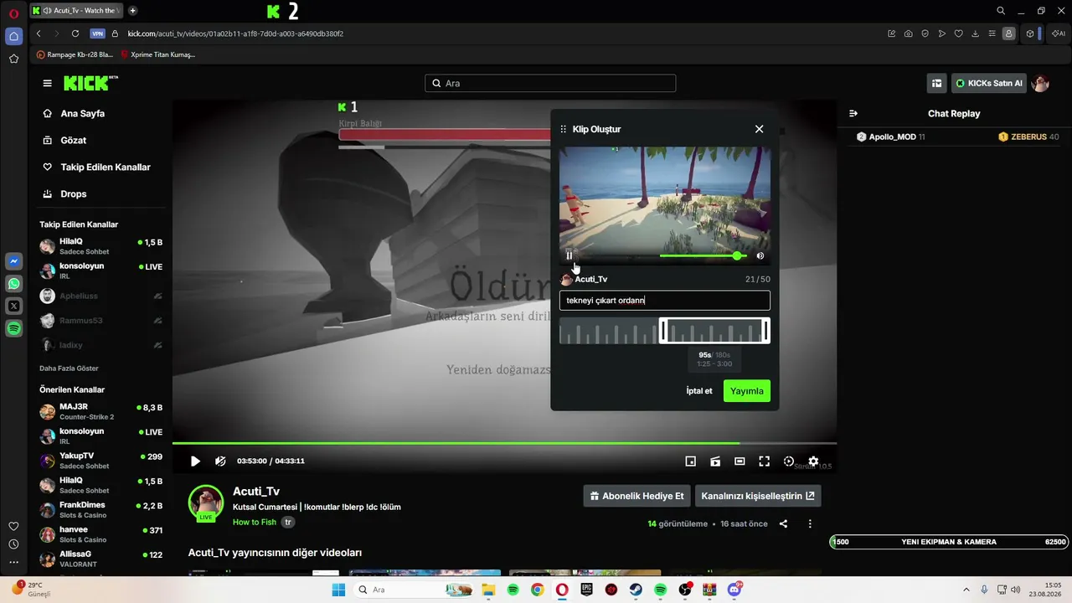
Task: Open the Xprime Titan Kumaş bookmark
Action: (x=157, y=54)
